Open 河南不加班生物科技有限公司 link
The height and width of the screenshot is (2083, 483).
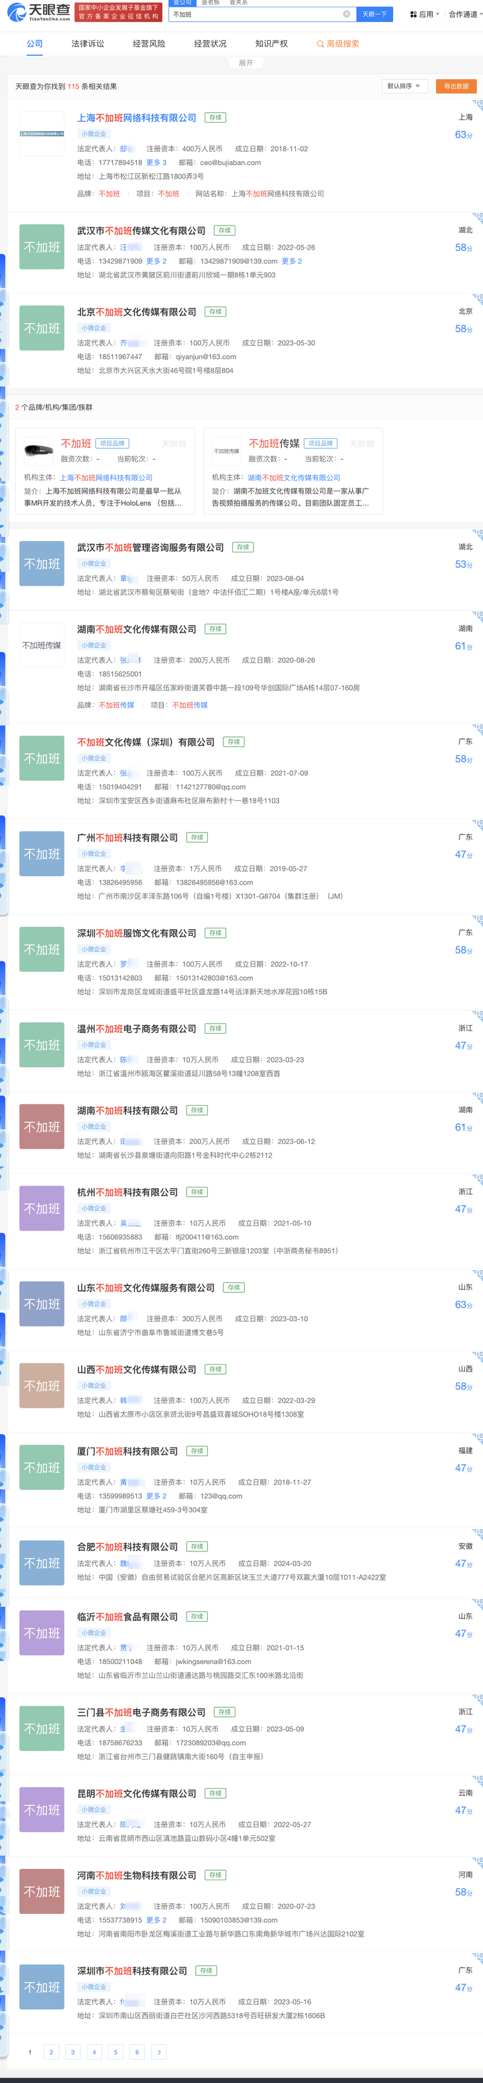point(136,1875)
